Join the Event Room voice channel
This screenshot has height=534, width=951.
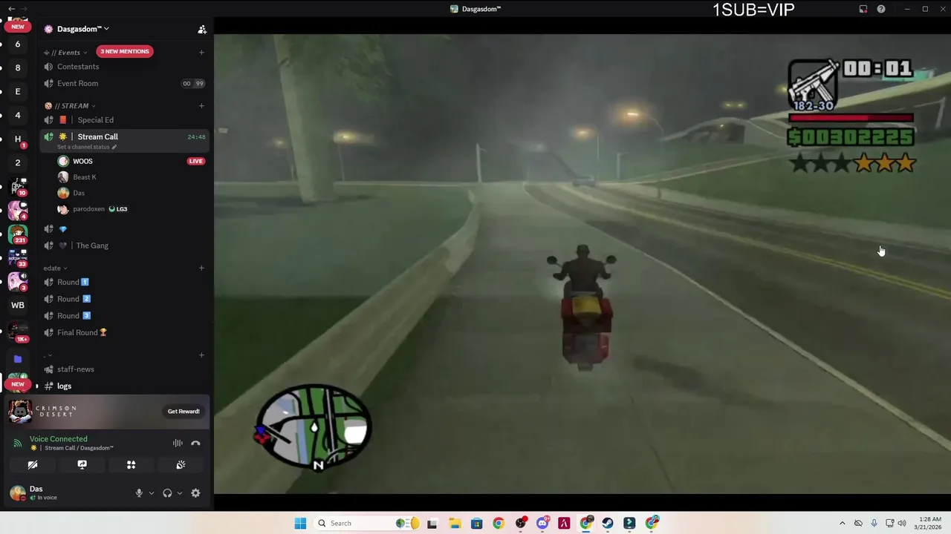(x=124, y=84)
